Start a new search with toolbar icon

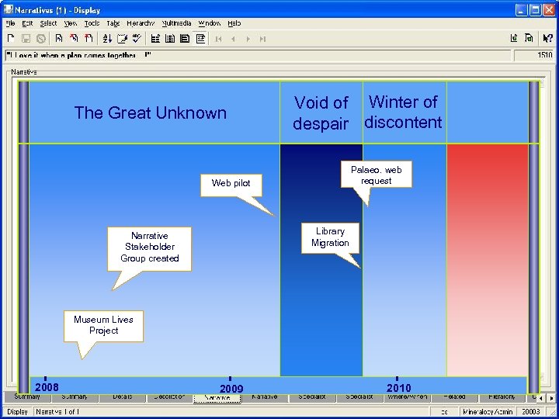coord(59,39)
